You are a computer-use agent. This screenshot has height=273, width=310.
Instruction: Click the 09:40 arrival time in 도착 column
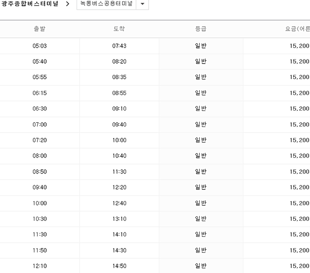pyautogui.click(x=119, y=125)
